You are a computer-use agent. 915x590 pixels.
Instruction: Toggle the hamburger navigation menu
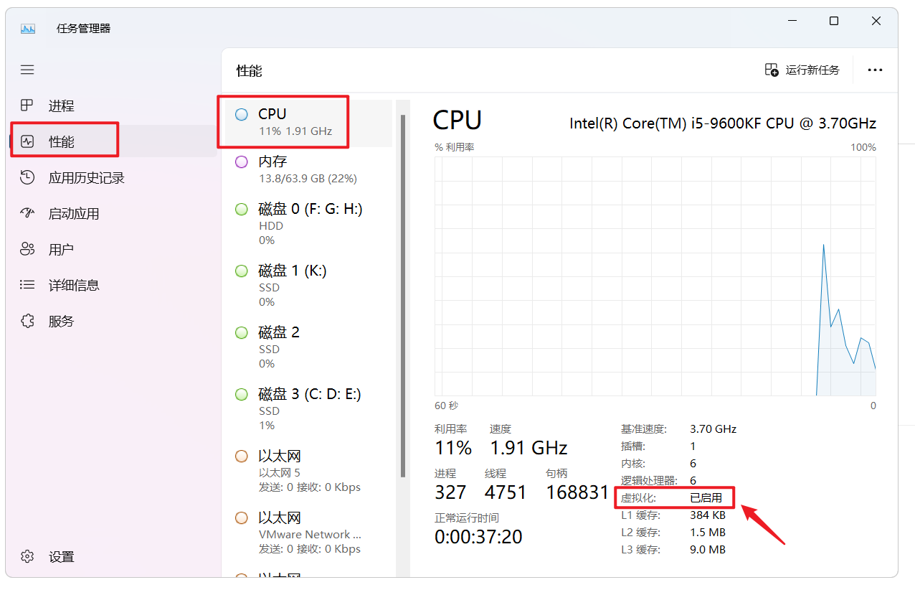click(27, 70)
